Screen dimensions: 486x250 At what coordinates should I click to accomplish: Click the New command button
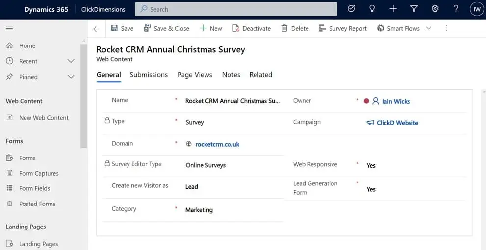[x=211, y=28]
